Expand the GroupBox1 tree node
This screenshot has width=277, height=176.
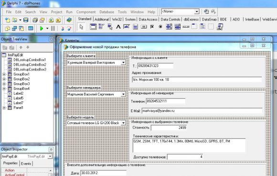click(x=4, y=74)
